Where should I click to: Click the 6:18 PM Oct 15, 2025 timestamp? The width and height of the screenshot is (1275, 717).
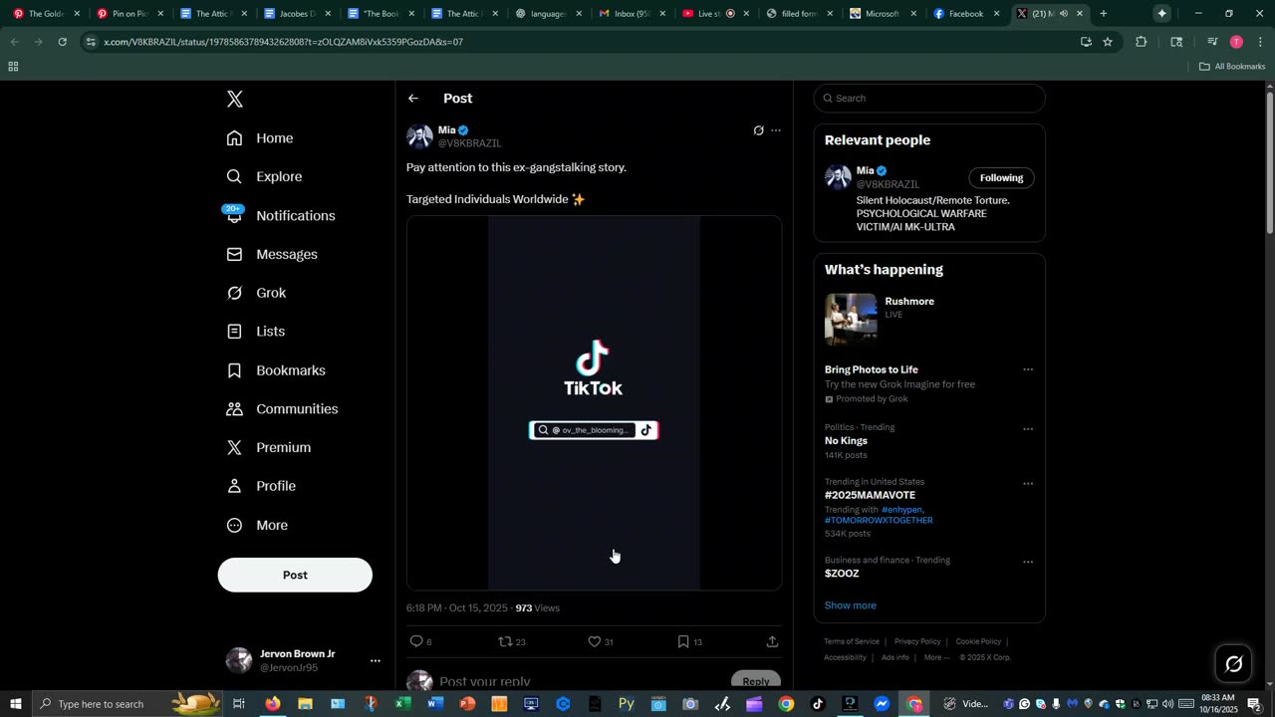pyautogui.click(x=457, y=607)
